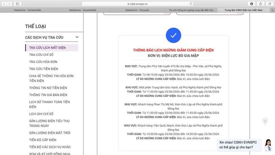Image resolution: width=275 pixels, height=155 pixels.
Task: Switch to DataActive - Tracuutin tab
Action: click(137, 10)
